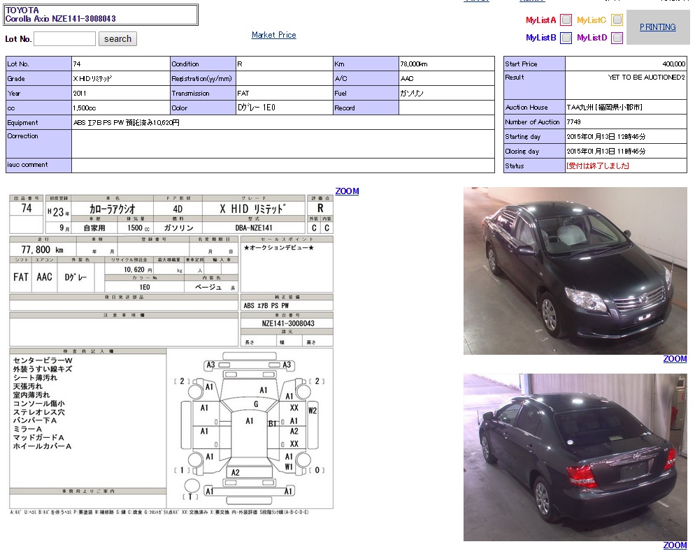The width and height of the screenshot is (695, 551).
Task: Click the TOYOTA Corolla Axio title box
Action: coord(101,15)
